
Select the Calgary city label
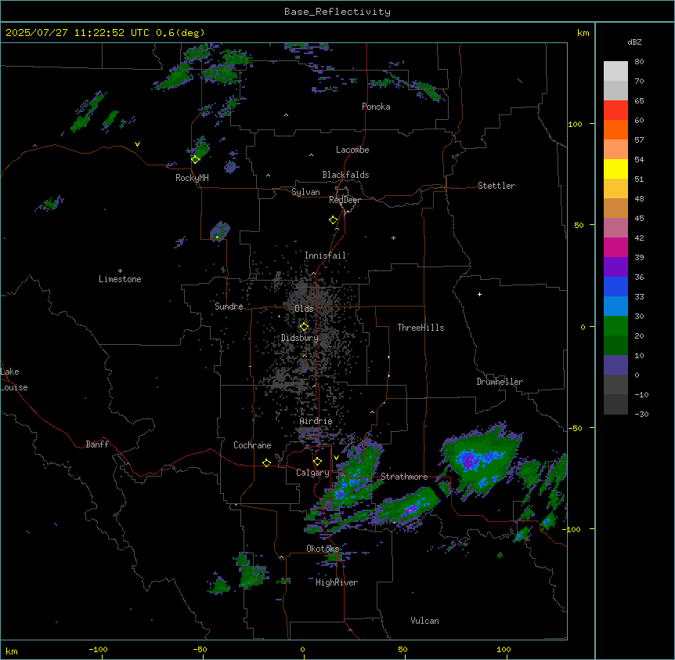[312, 473]
